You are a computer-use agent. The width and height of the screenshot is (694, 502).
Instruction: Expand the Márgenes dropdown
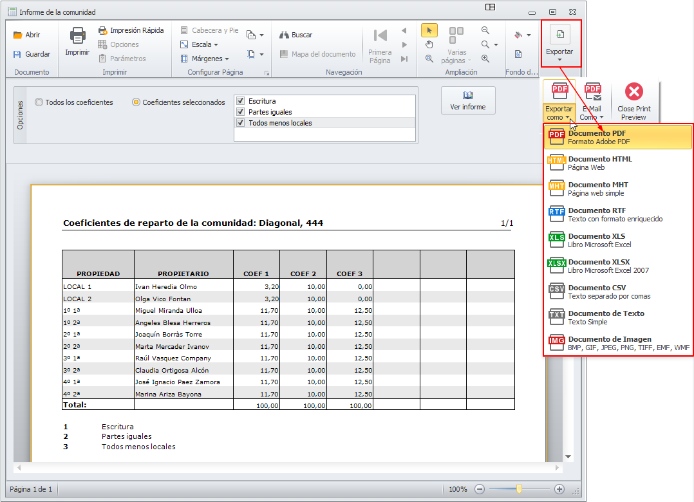tap(205, 59)
